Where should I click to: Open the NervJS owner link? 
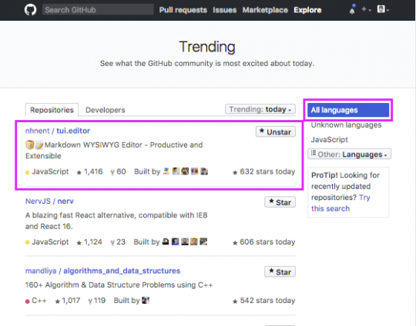pyautogui.click(x=38, y=201)
